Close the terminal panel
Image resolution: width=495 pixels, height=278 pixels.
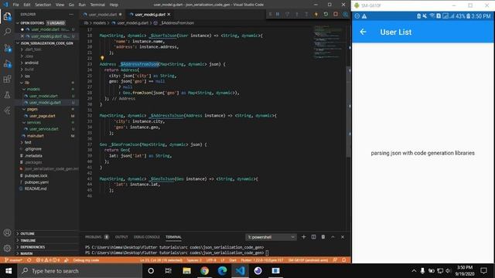[343, 237]
